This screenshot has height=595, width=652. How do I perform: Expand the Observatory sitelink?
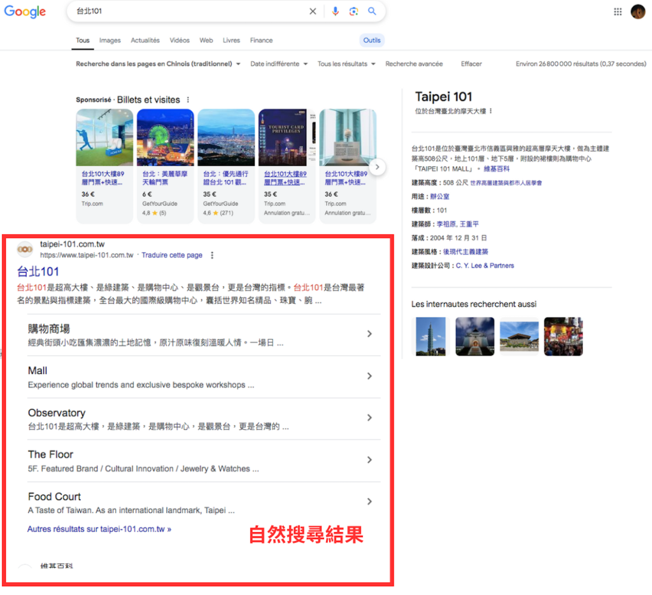click(204, 419)
